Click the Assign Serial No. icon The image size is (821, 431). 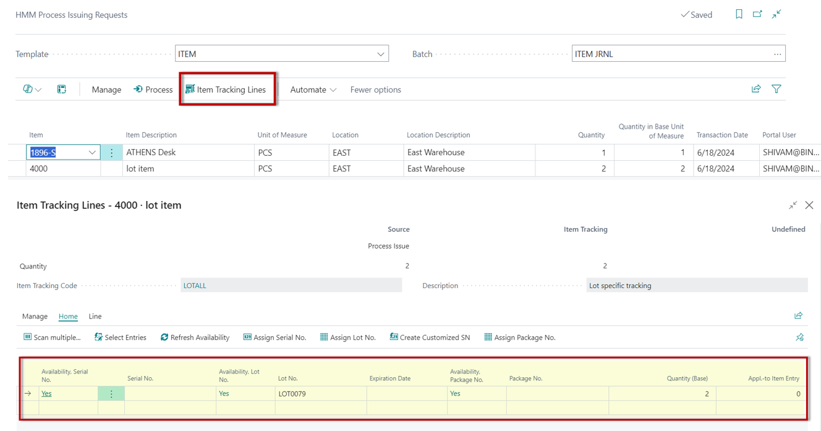point(248,337)
